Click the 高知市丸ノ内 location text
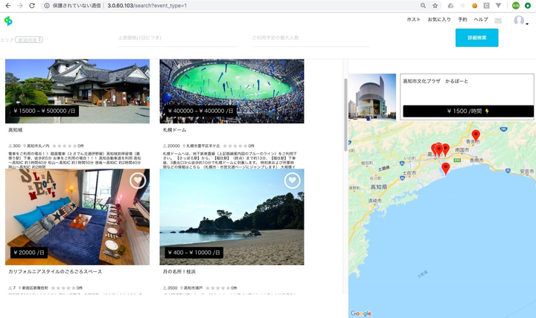Screen dimensions: 536x318 tap(38, 146)
